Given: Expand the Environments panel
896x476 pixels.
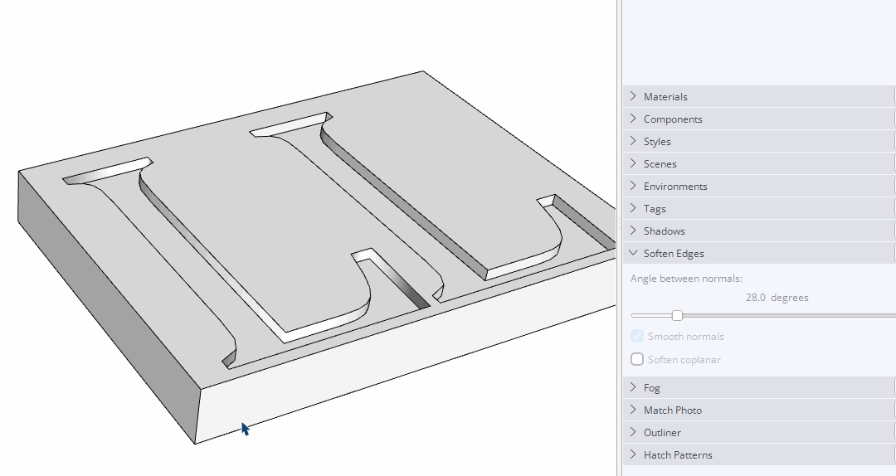Looking at the screenshot, I should tap(759, 186).
